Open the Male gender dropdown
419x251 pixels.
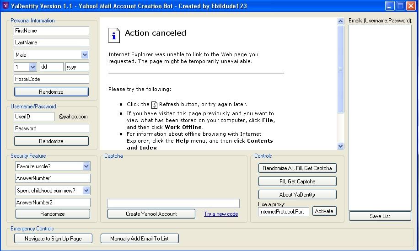point(85,55)
